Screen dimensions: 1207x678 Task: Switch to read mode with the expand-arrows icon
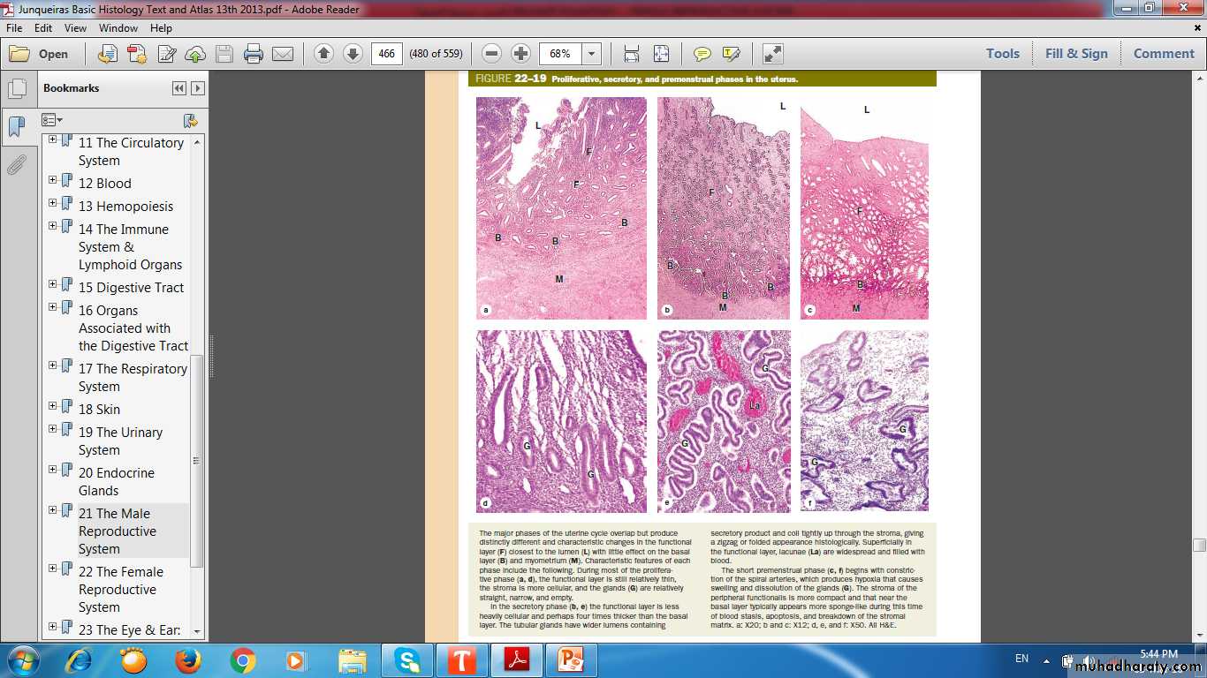coord(772,54)
